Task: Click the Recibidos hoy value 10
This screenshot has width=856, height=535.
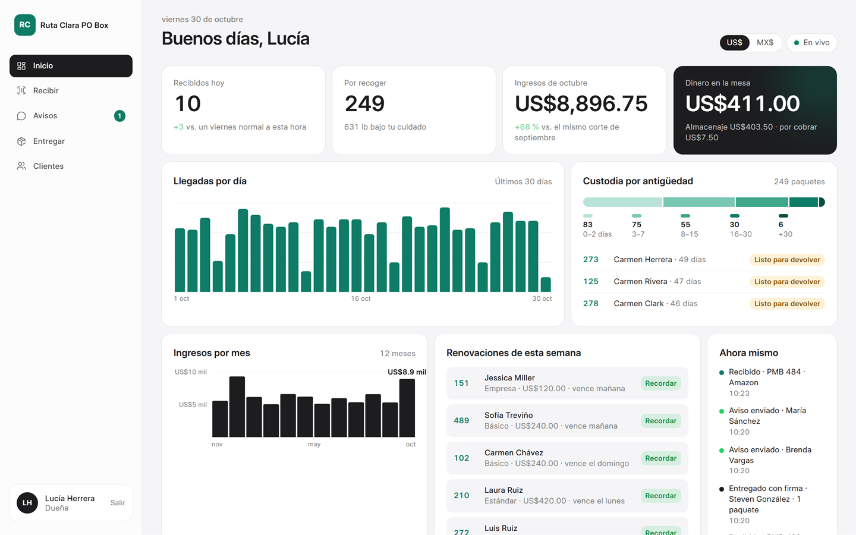Action: tap(188, 104)
